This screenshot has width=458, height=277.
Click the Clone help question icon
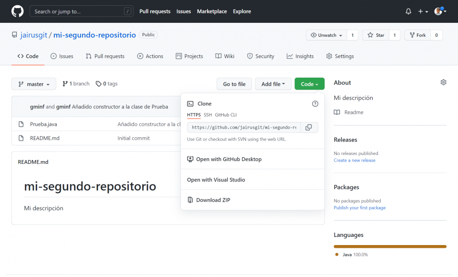[x=315, y=103]
